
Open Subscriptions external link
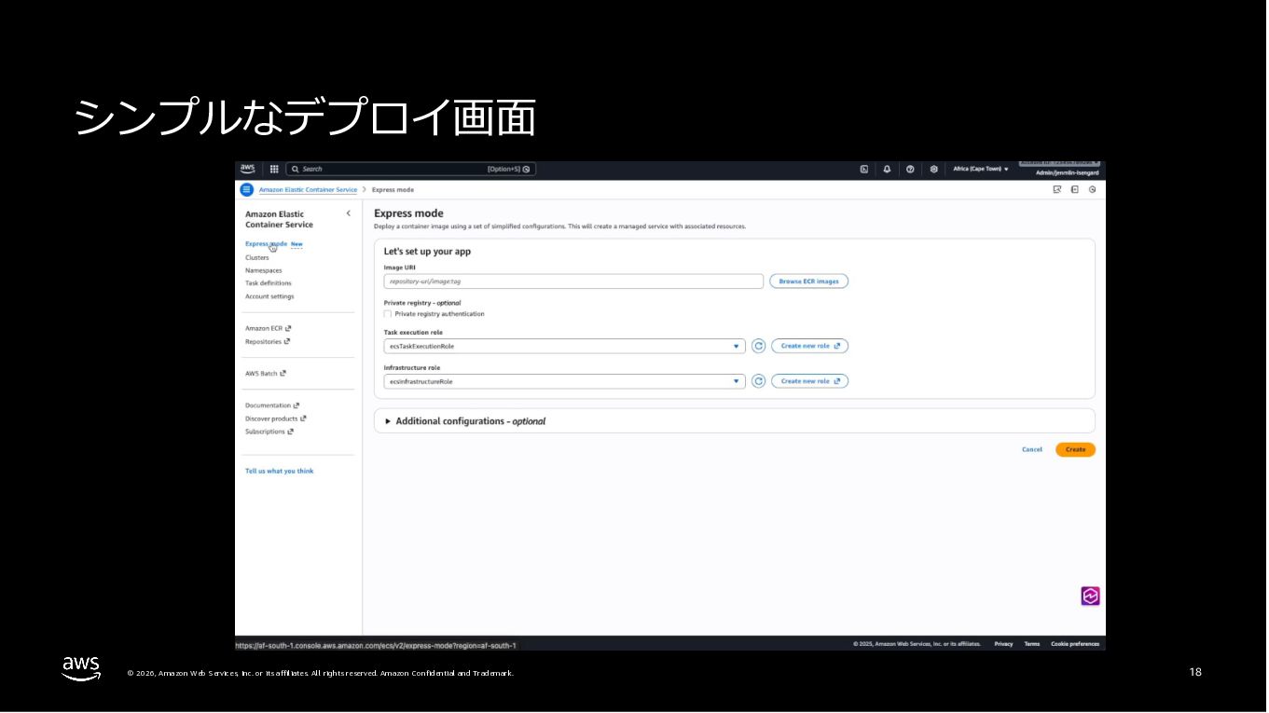[269, 432]
